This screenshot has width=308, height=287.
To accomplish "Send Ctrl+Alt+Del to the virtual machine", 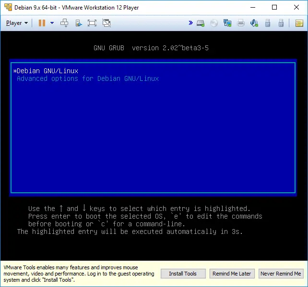I will click(64, 23).
